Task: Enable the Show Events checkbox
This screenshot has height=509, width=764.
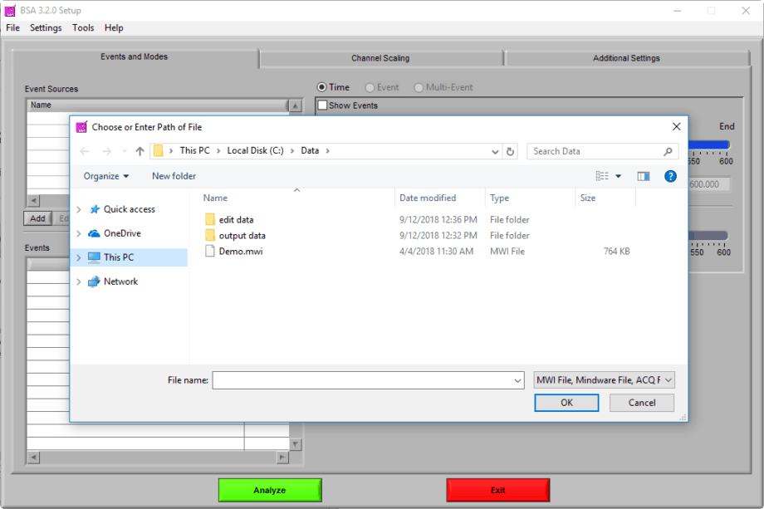Action: click(x=322, y=105)
